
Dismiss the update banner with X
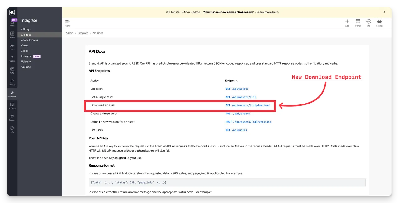(384, 12)
